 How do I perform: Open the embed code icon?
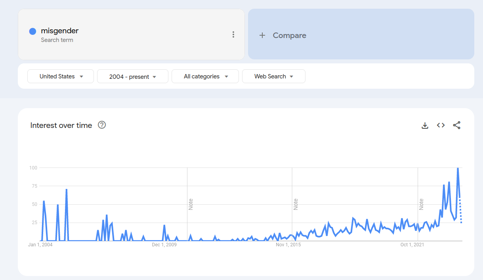441,125
